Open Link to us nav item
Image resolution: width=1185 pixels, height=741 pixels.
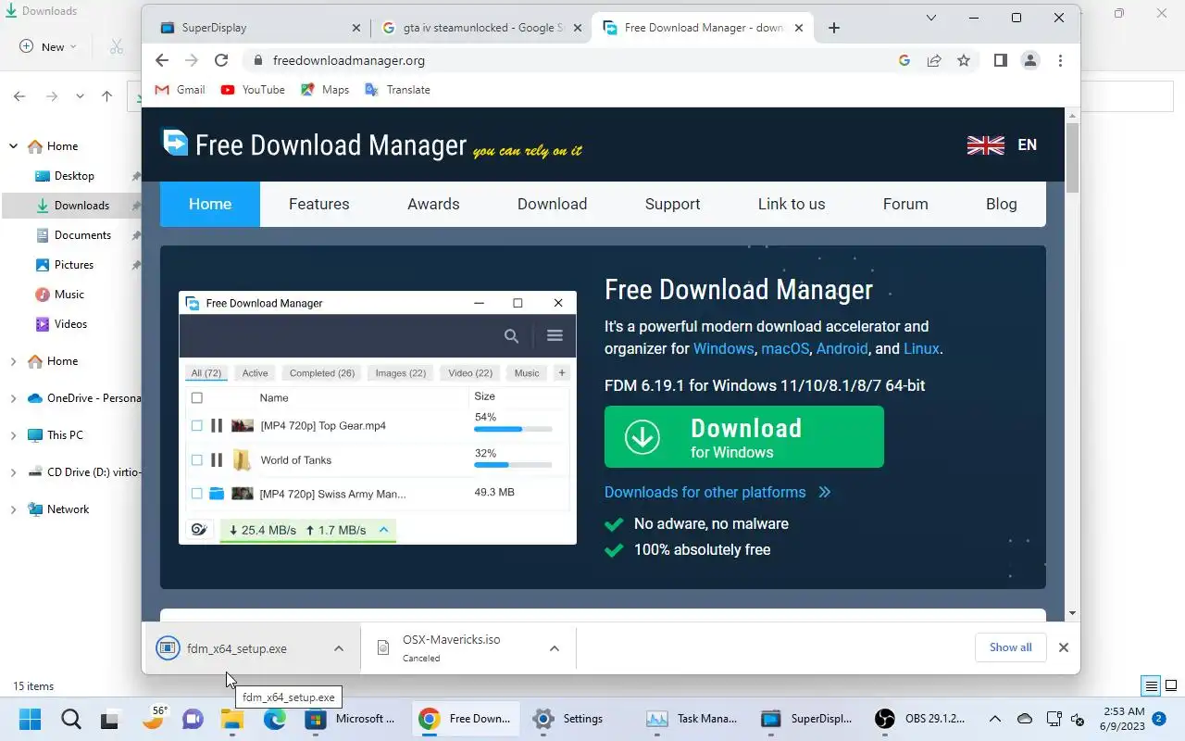point(792,204)
